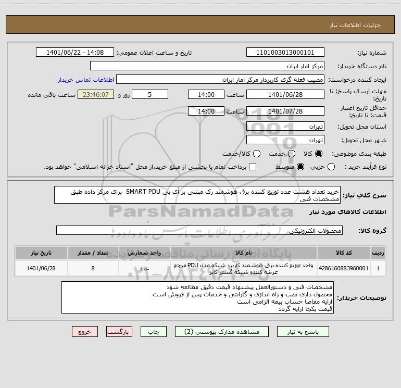Click item name cell واحد توزیع کننده برق
Viewport: 401px width, 388px height.
(x=244, y=268)
